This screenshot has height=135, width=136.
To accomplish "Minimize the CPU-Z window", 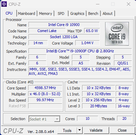I will tap(98, 4).
